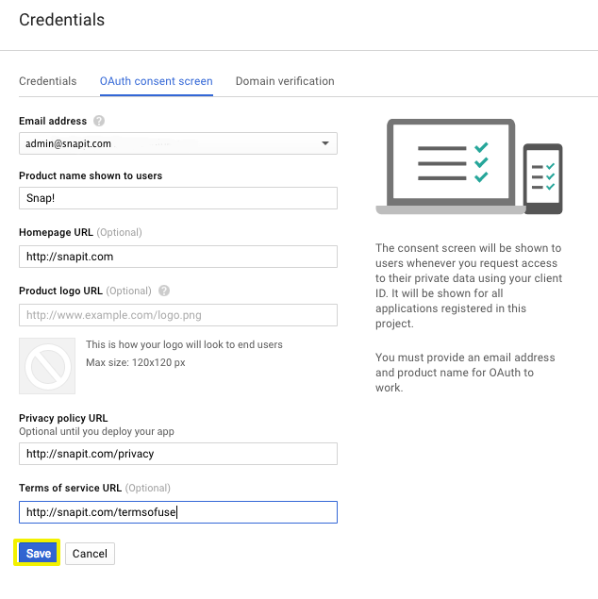The width and height of the screenshot is (598, 599).
Task: Focus the Product name field containing Snap!
Action: click(178, 198)
